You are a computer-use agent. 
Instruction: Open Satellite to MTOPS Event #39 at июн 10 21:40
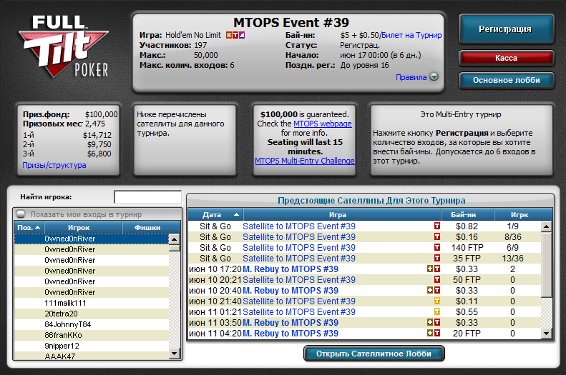299,301
